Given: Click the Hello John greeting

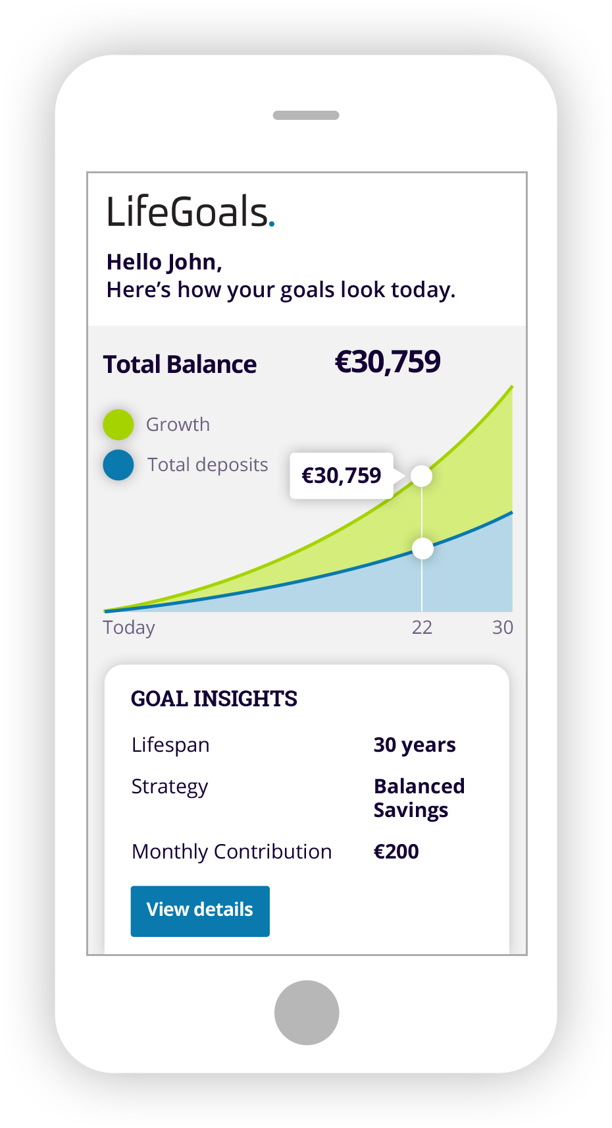Looking at the screenshot, I should pos(165,262).
